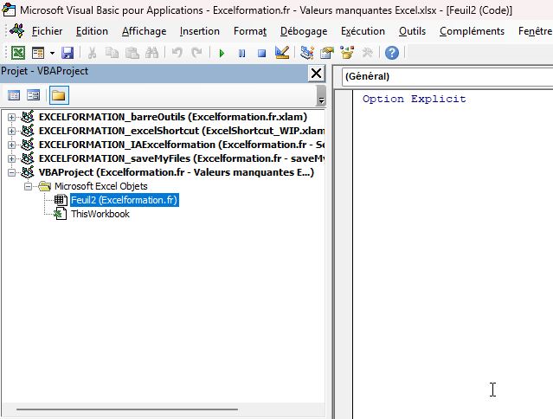The width and height of the screenshot is (553, 419).
Task: Close the Projet - VBAProject panel
Action: pyautogui.click(x=317, y=74)
